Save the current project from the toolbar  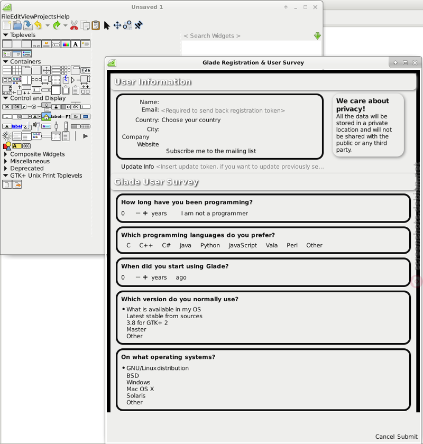28,25
